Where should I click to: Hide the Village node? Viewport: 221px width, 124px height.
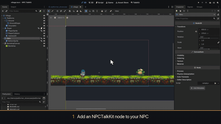(x=44, y=16)
